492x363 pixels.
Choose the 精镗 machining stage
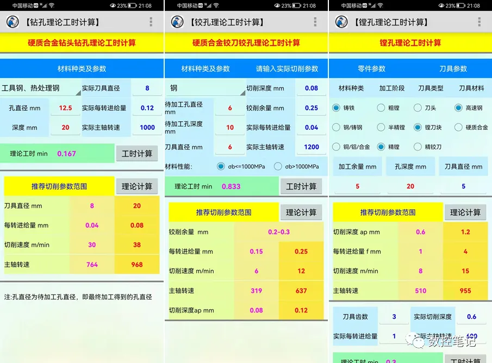(381, 147)
